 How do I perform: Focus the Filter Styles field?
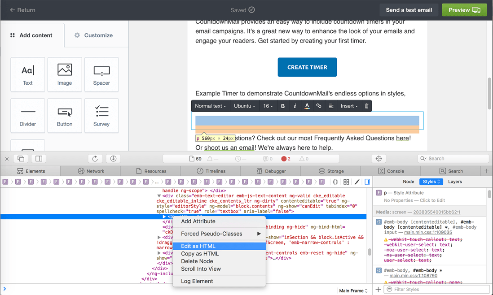pos(437,289)
